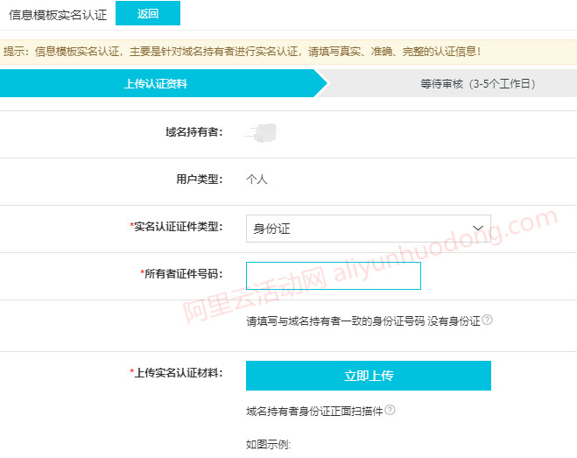This screenshot has width=577, height=458.
Task: Click the 信息模板实名认证 page title
Action: [58, 15]
